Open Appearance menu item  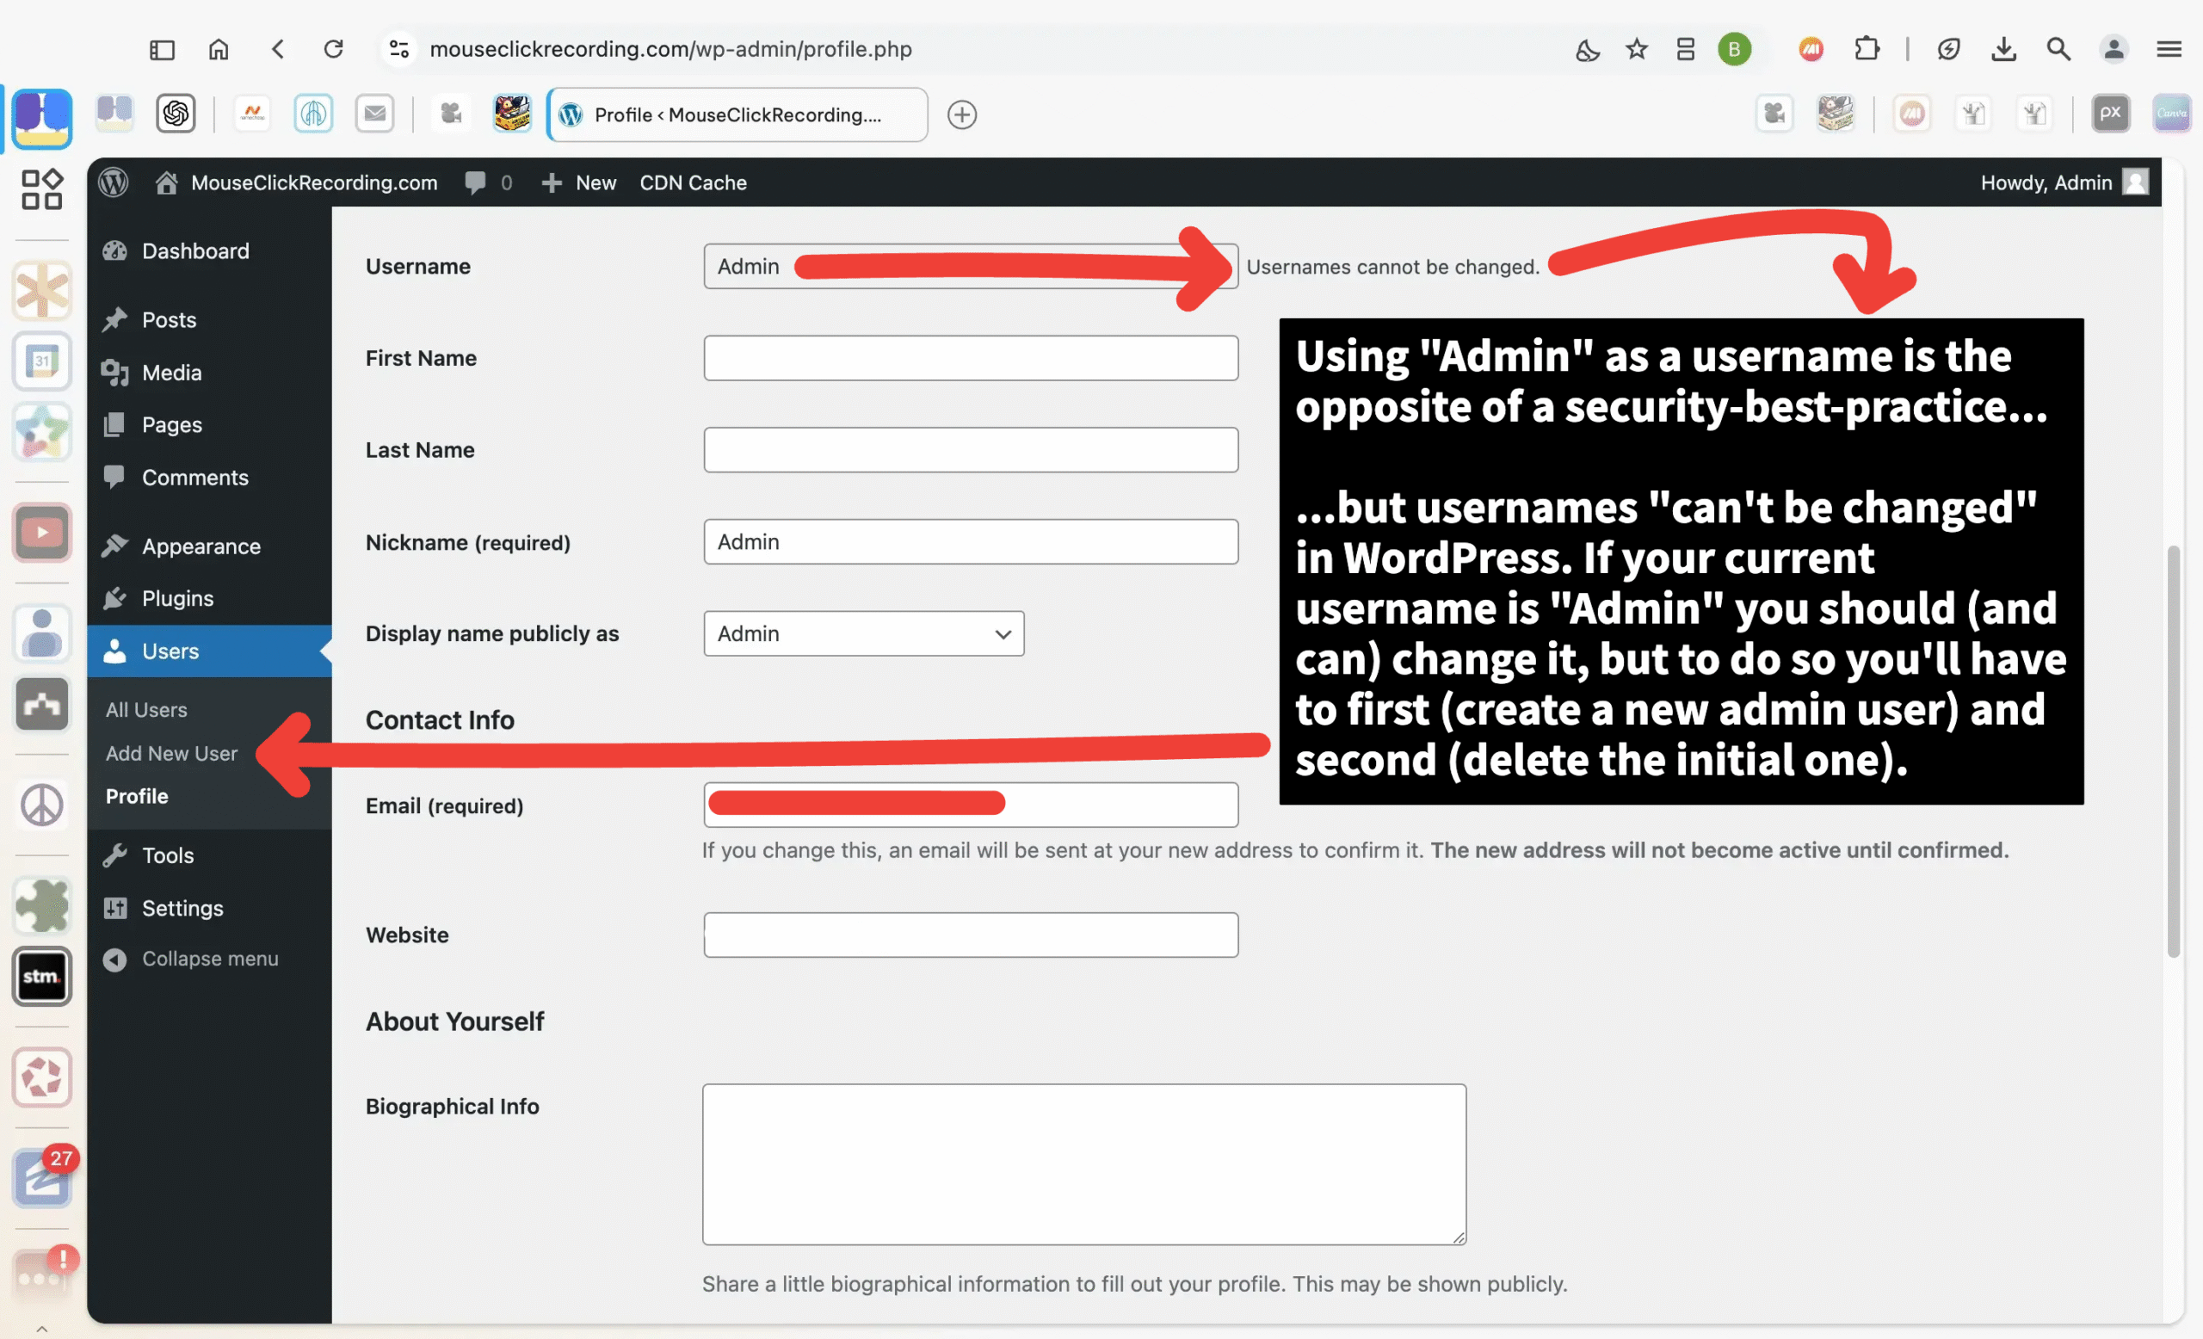pos(201,546)
